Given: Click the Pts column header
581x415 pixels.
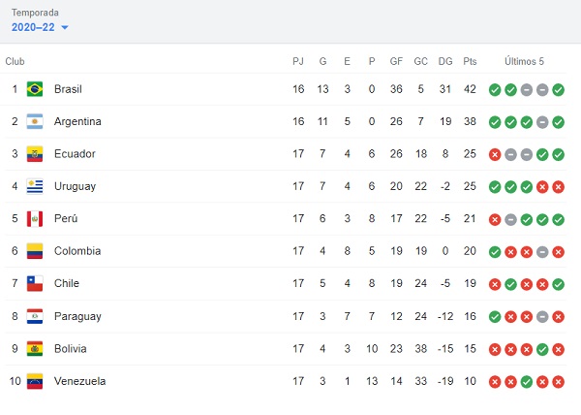Looking at the screenshot, I should click(x=471, y=61).
